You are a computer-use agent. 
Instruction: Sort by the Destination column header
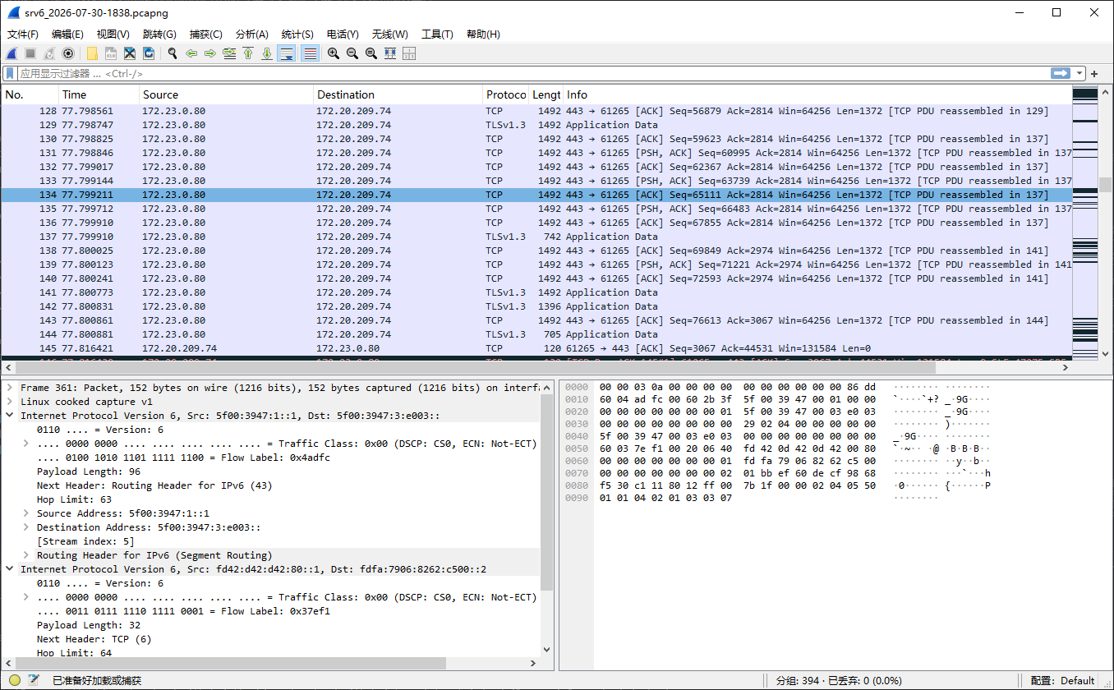pos(398,94)
